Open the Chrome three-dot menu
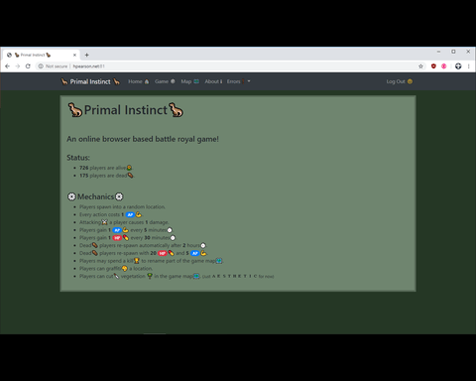476x381 pixels. click(x=469, y=66)
